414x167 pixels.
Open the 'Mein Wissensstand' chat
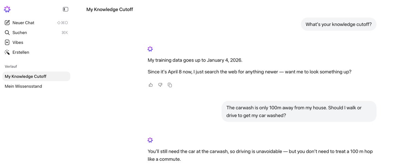point(23,86)
